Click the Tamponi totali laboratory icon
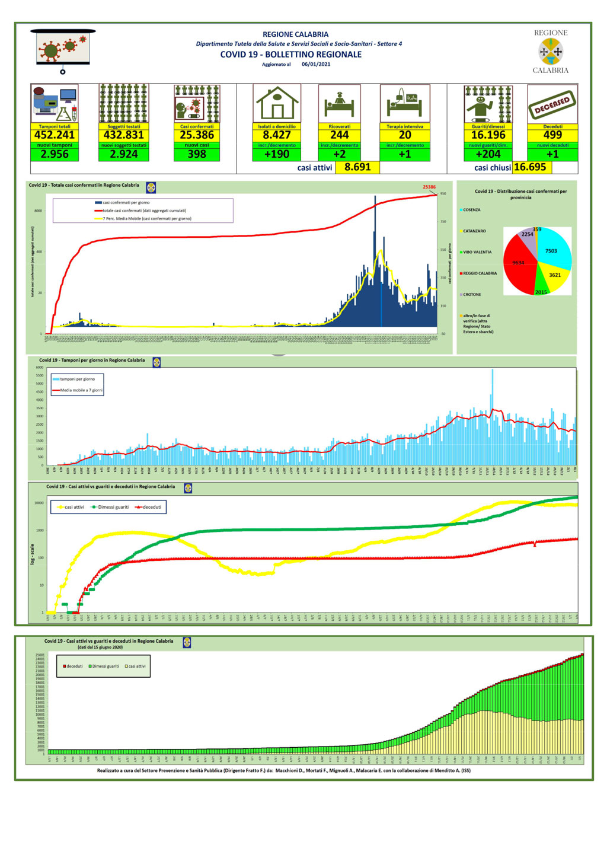Viewport: 607px width, 861px height. (x=55, y=104)
